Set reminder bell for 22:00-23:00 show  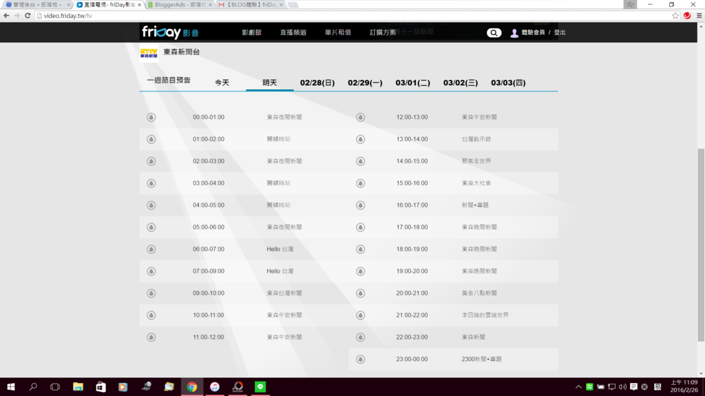coord(361,337)
